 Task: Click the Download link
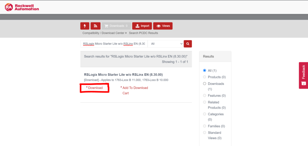click(95, 88)
